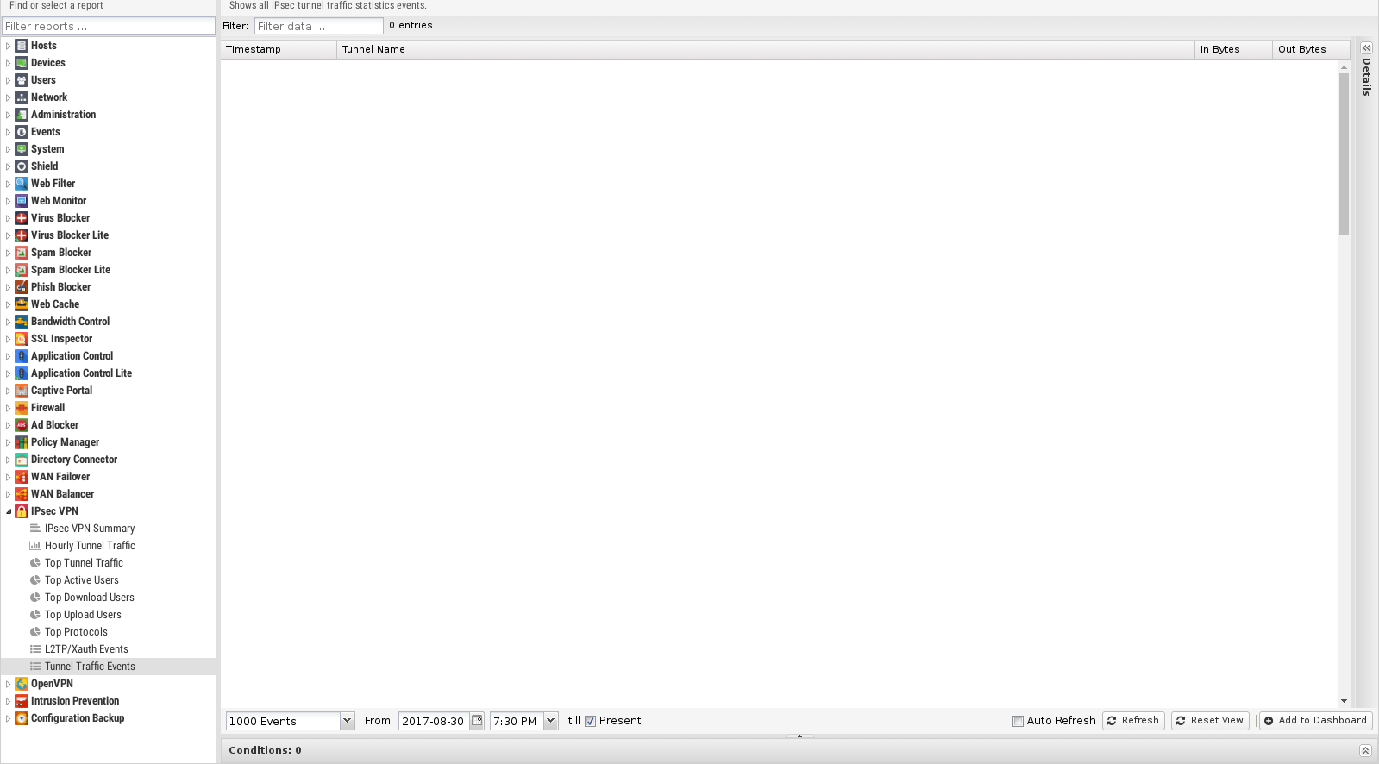
Task: Click the OpenVPN icon
Action: (22, 684)
